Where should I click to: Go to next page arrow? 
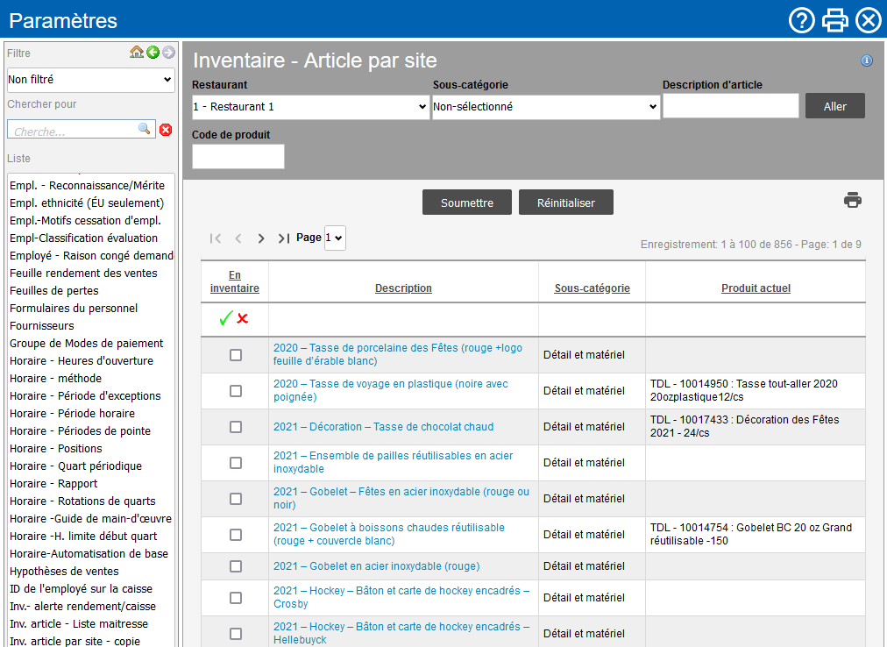click(261, 238)
